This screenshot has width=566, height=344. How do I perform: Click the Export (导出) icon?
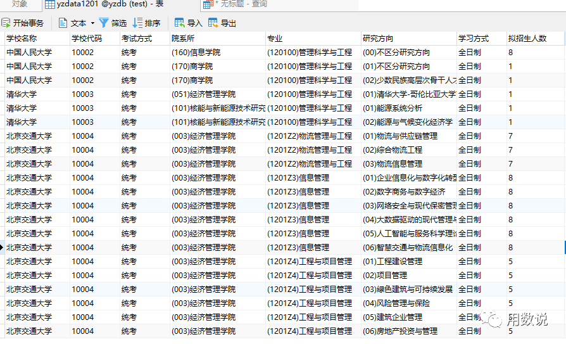pos(213,23)
